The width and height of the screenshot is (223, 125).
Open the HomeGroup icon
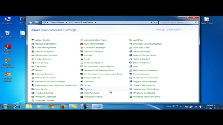point(33,62)
